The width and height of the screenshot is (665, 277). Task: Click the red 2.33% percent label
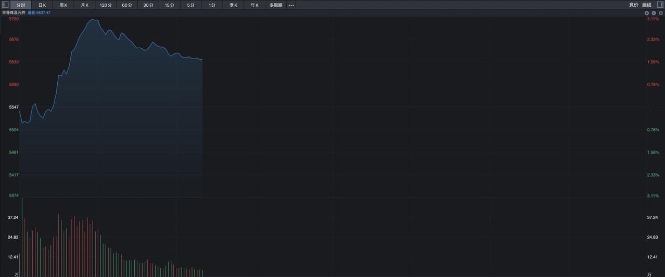click(x=653, y=39)
